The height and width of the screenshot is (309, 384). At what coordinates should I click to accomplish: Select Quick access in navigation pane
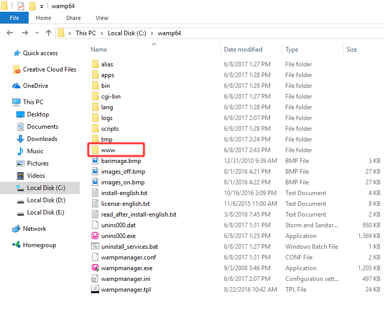[x=35, y=53]
